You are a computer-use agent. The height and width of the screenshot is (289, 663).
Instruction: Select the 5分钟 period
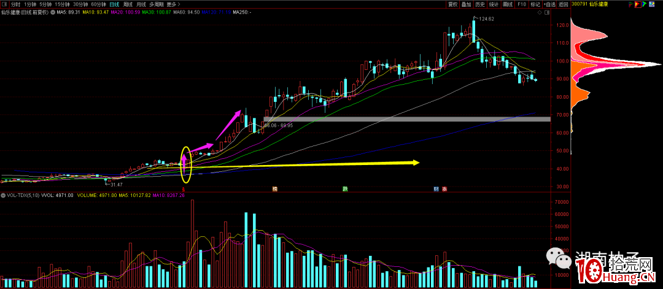pyautogui.click(x=45, y=4)
